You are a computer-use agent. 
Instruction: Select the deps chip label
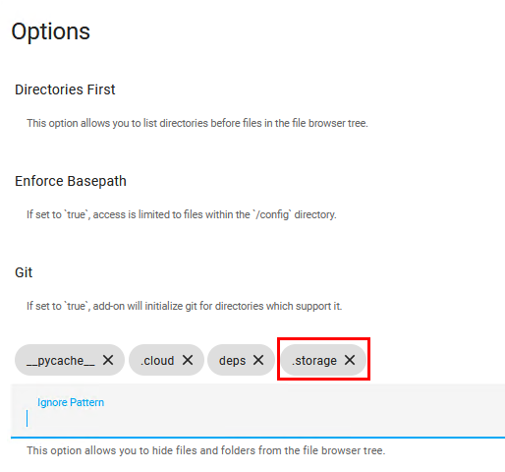click(232, 361)
